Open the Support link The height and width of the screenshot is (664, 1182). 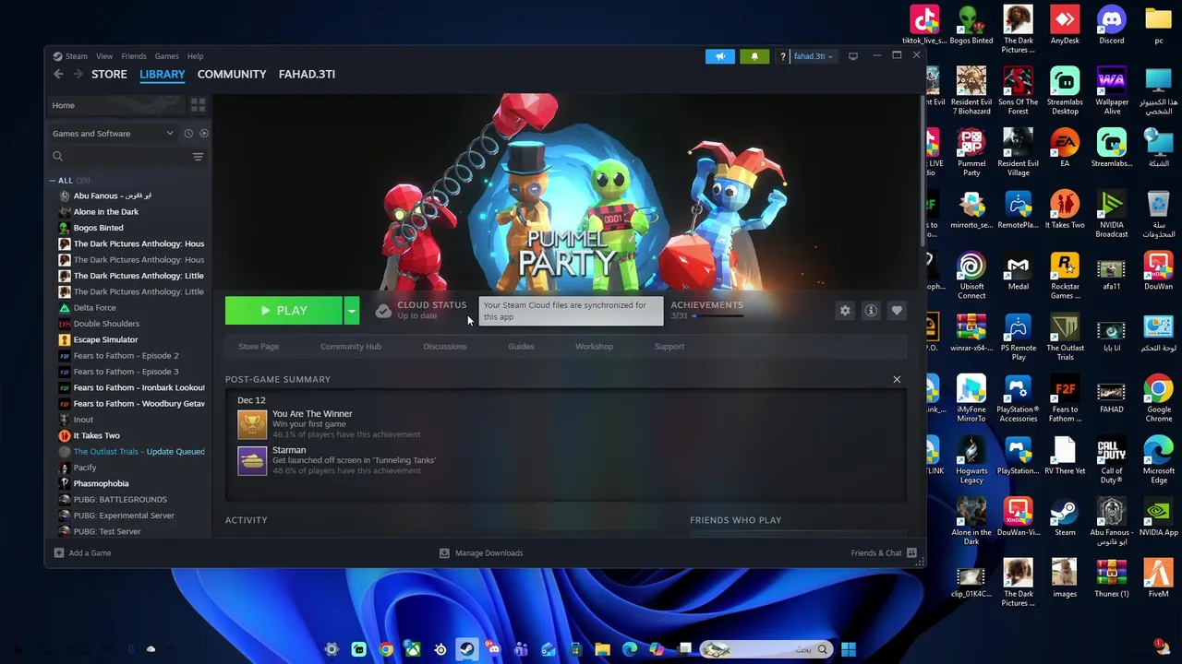click(669, 347)
